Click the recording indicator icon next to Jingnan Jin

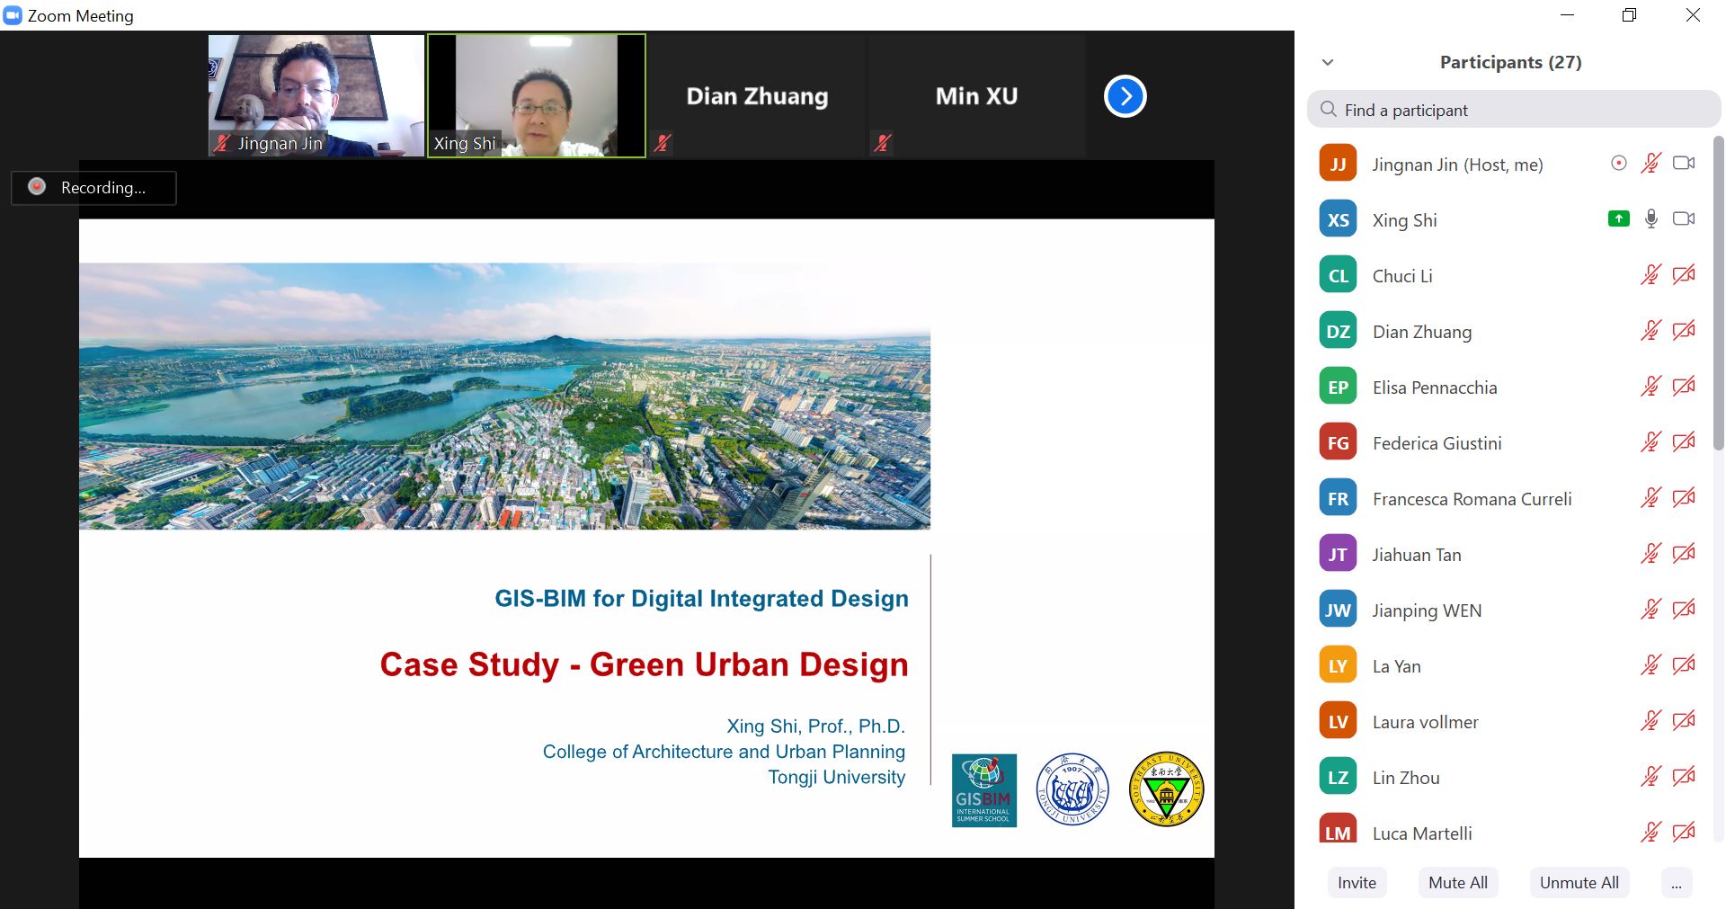point(1618,164)
